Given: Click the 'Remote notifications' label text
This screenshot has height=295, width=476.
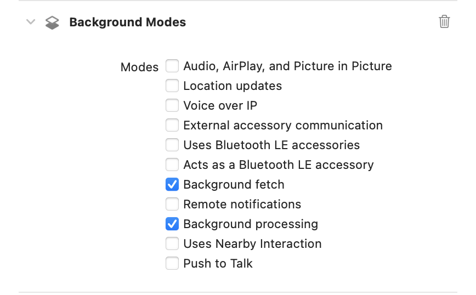Looking at the screenshot, I should [x=242, y=205].
